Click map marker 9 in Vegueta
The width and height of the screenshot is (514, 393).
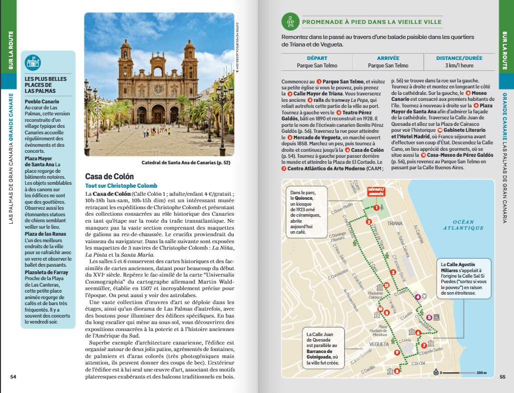point(397,353)
